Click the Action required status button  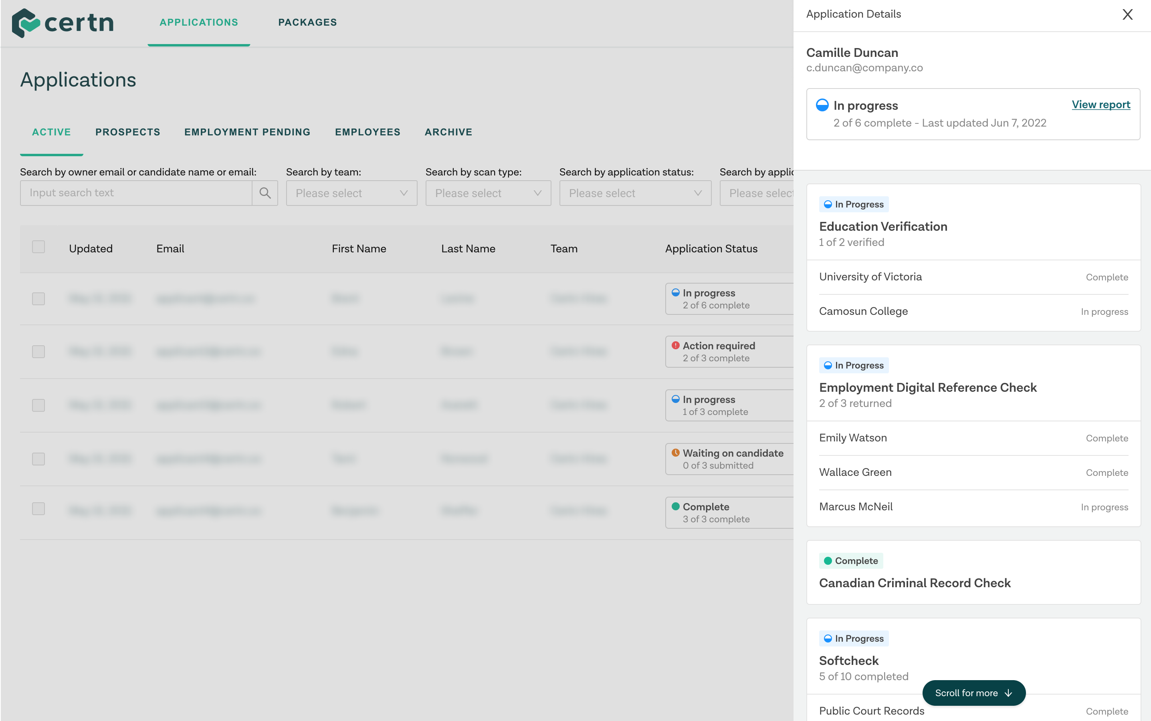[730, 352]
